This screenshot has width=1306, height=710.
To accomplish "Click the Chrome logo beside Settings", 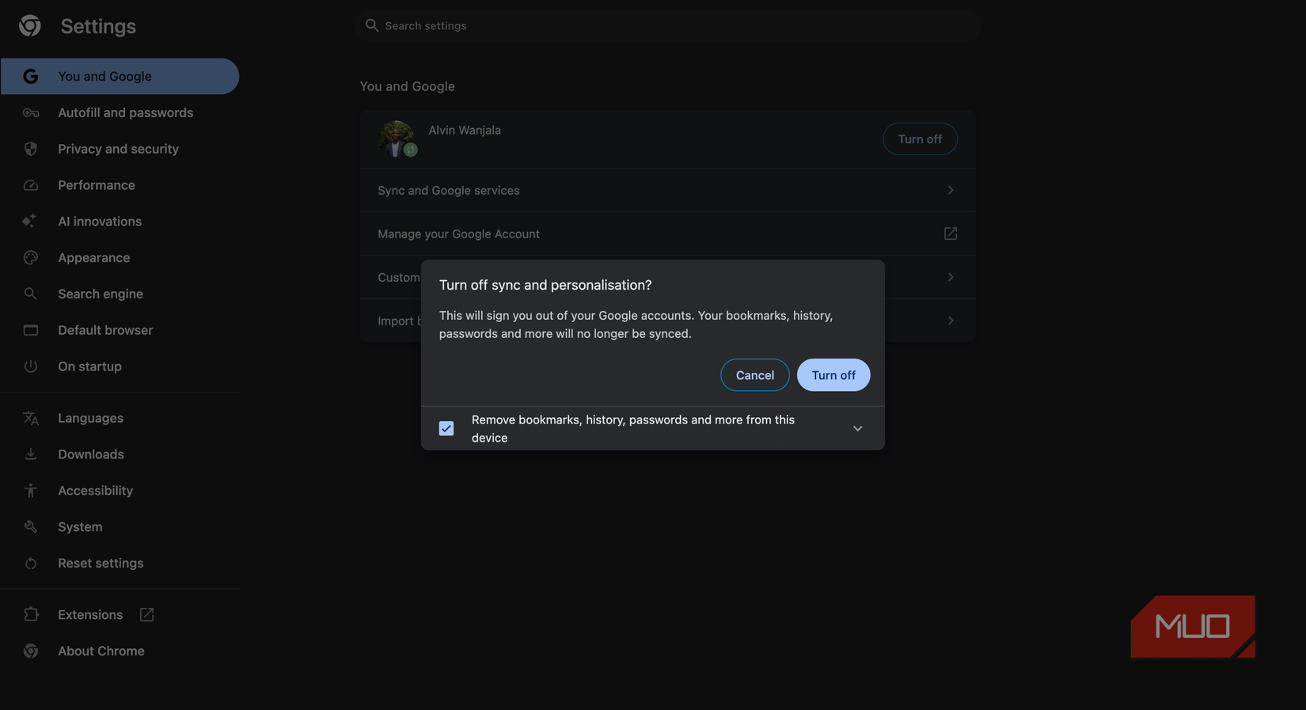I will pos(30,26).
